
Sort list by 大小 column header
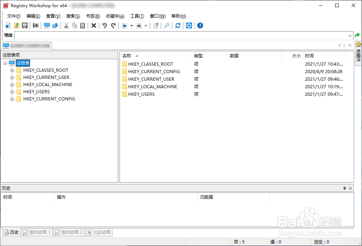292,56
